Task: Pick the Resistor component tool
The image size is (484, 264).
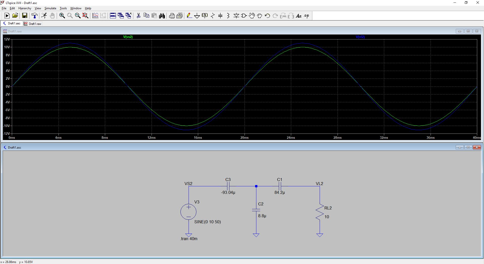Action: (213, 16)
